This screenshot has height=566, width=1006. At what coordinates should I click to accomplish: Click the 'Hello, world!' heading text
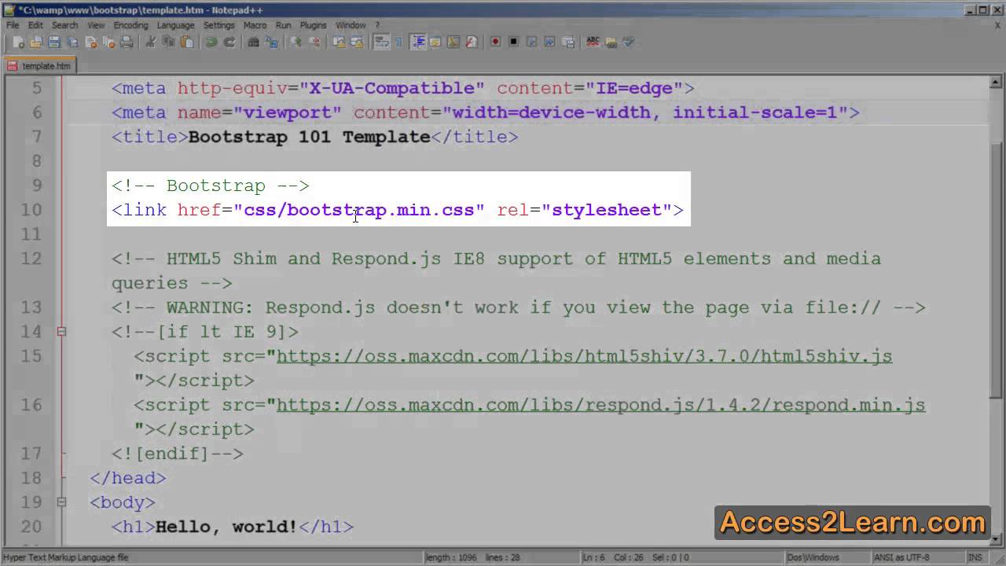[226, 527]
